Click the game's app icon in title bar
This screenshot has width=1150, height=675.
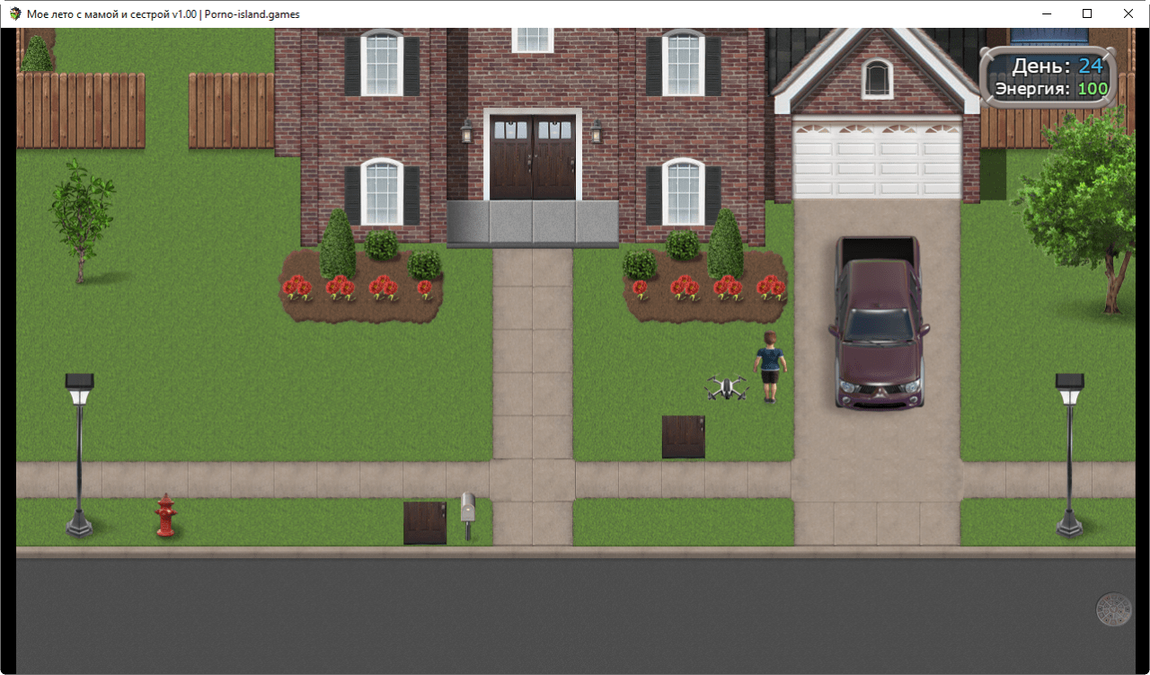[x=15, y=13]
